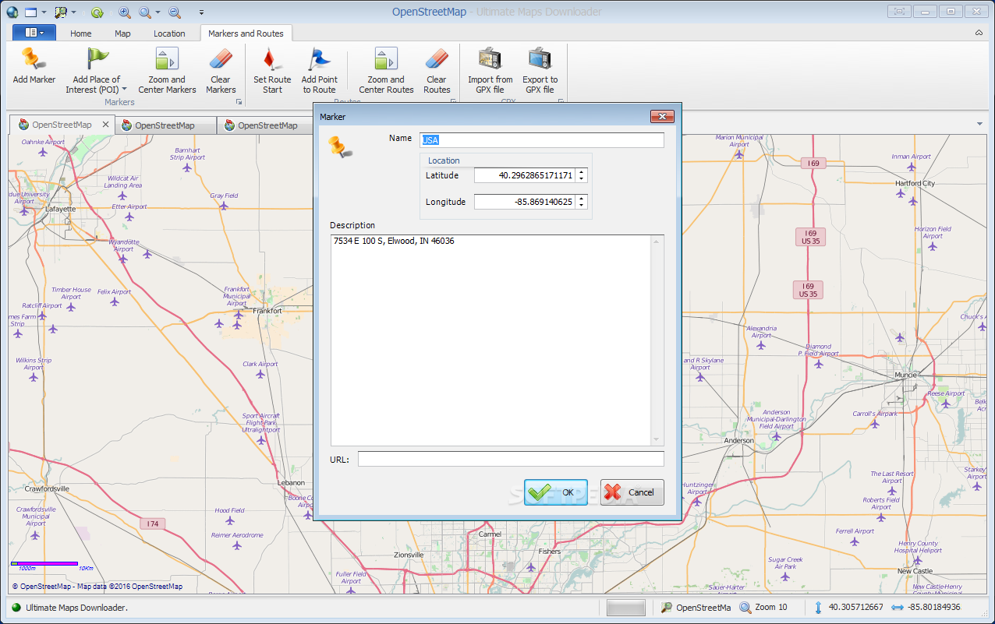Decrease Latitude with the down spinner

pos(582,179)
